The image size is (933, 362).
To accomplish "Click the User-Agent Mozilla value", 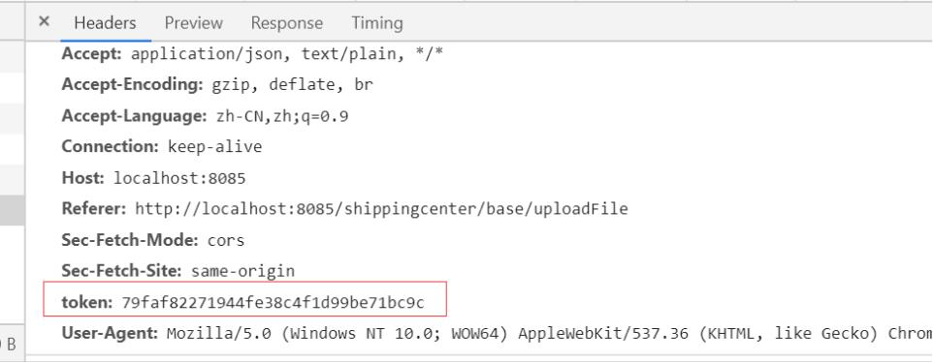I will click(x=549, y=334).
